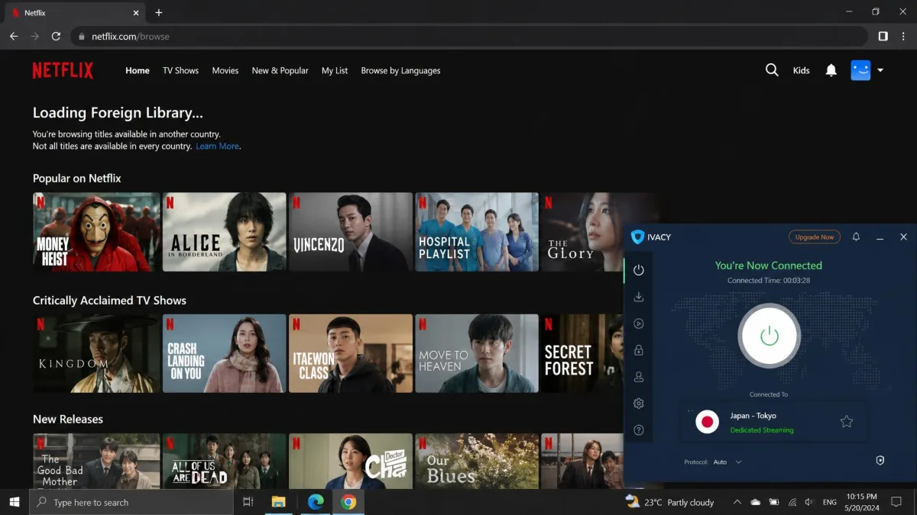Screen dimensions: 917x515
Task: Click the Learn More link
Action: point(217,146)
